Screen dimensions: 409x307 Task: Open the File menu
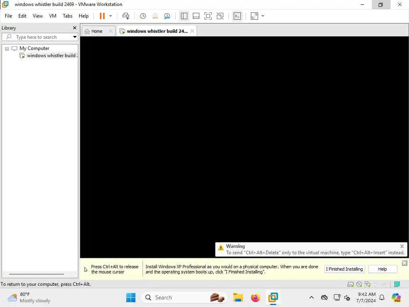point(8,16)
